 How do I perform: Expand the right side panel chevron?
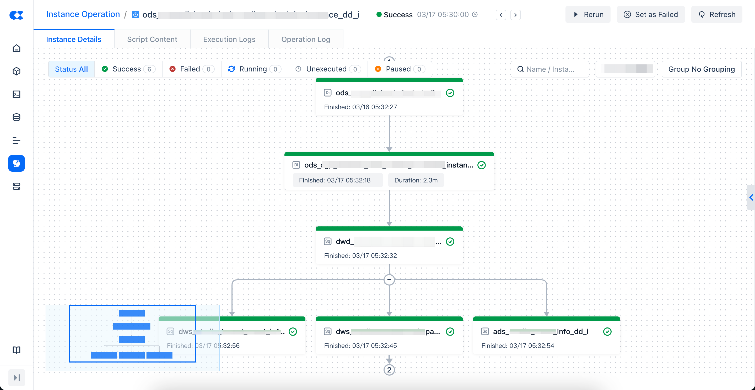[751, 198]
